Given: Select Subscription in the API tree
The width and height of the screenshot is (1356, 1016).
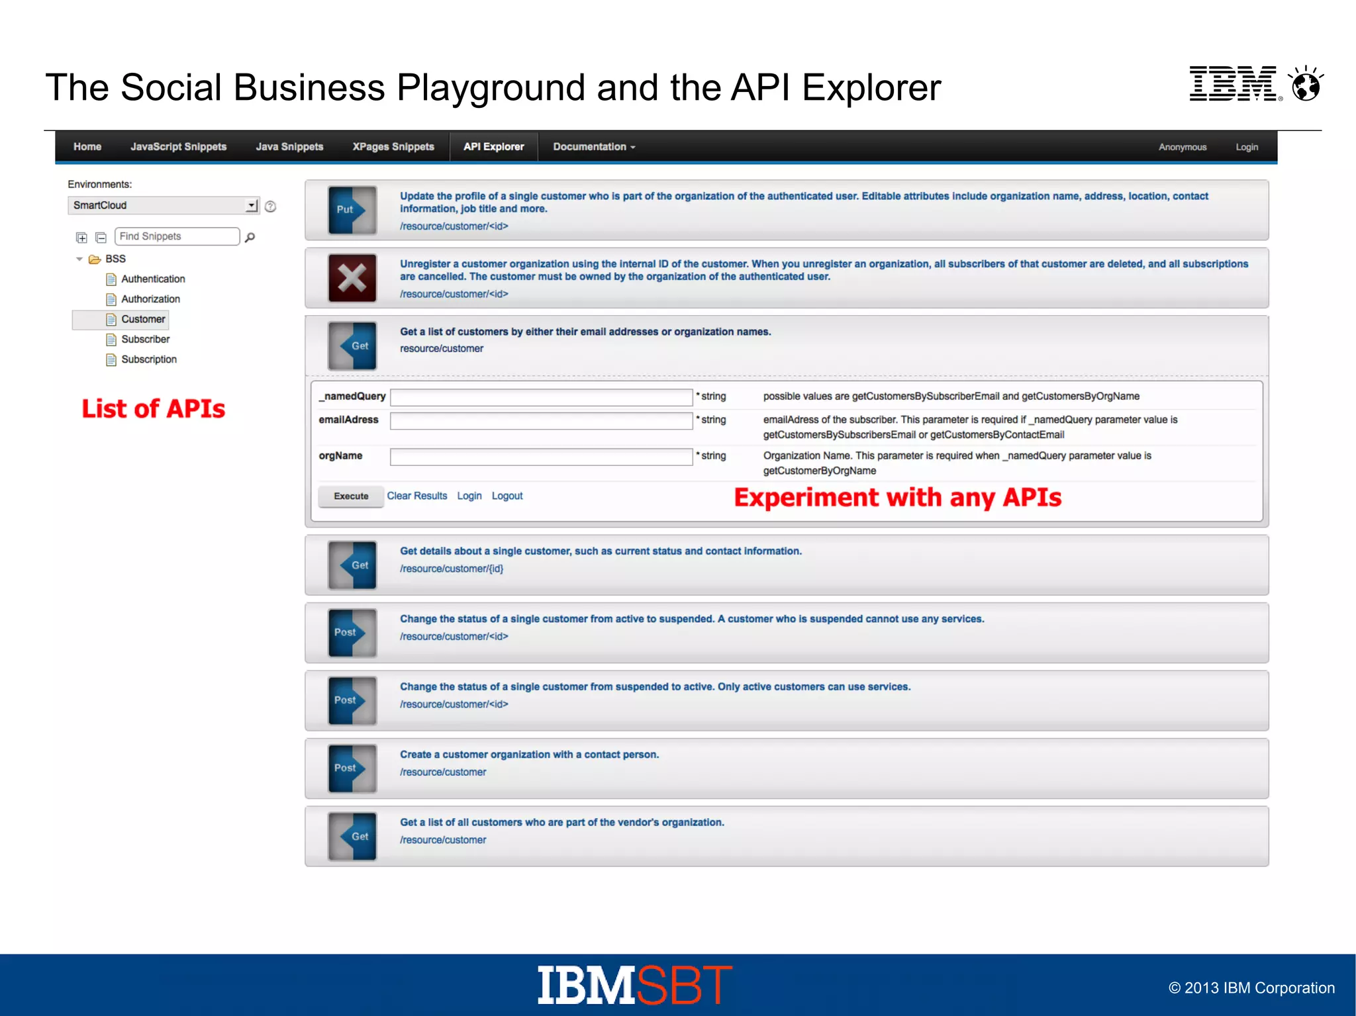Looking at the screenshot, I should (x=149, y=359).
